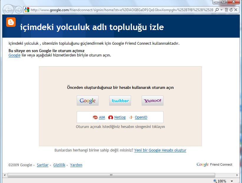Open the zoom level dropdown arrow
Image resolution: width=242 pixels, height=183 pixels.
232,181
